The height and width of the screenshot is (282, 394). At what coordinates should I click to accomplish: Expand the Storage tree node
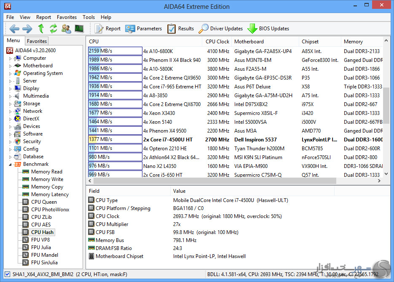coord(11,104)
